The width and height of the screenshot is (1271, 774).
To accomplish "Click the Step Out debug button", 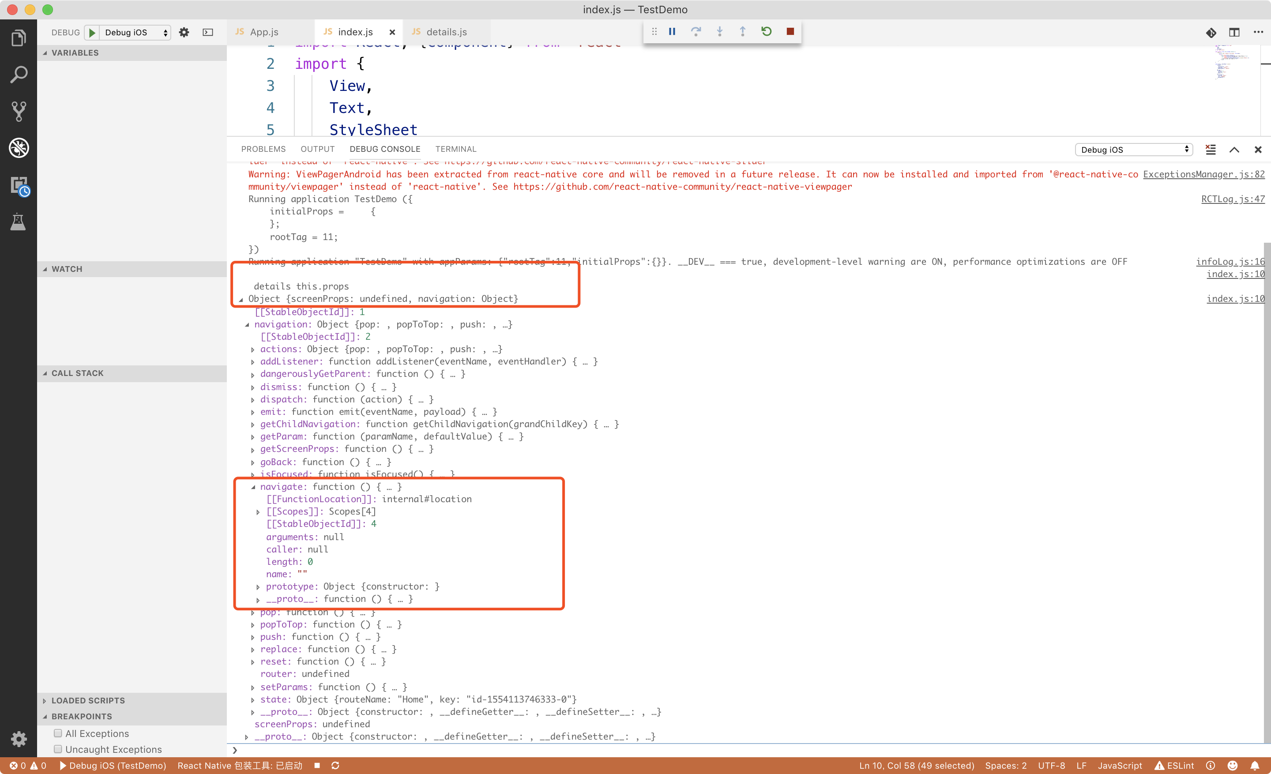I will 743,32.
